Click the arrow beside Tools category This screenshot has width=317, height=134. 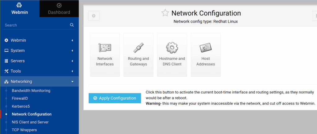[72, 71]
